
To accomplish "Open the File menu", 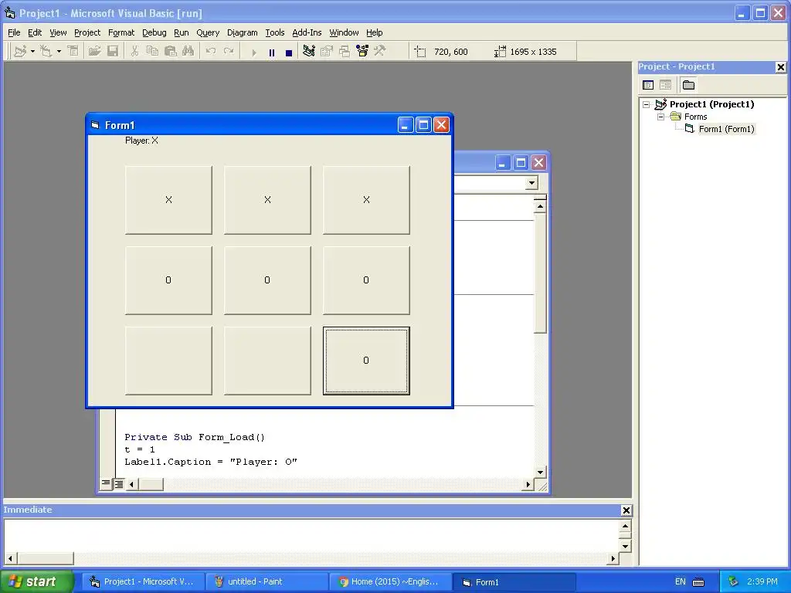I will click(x=14, y=32).
